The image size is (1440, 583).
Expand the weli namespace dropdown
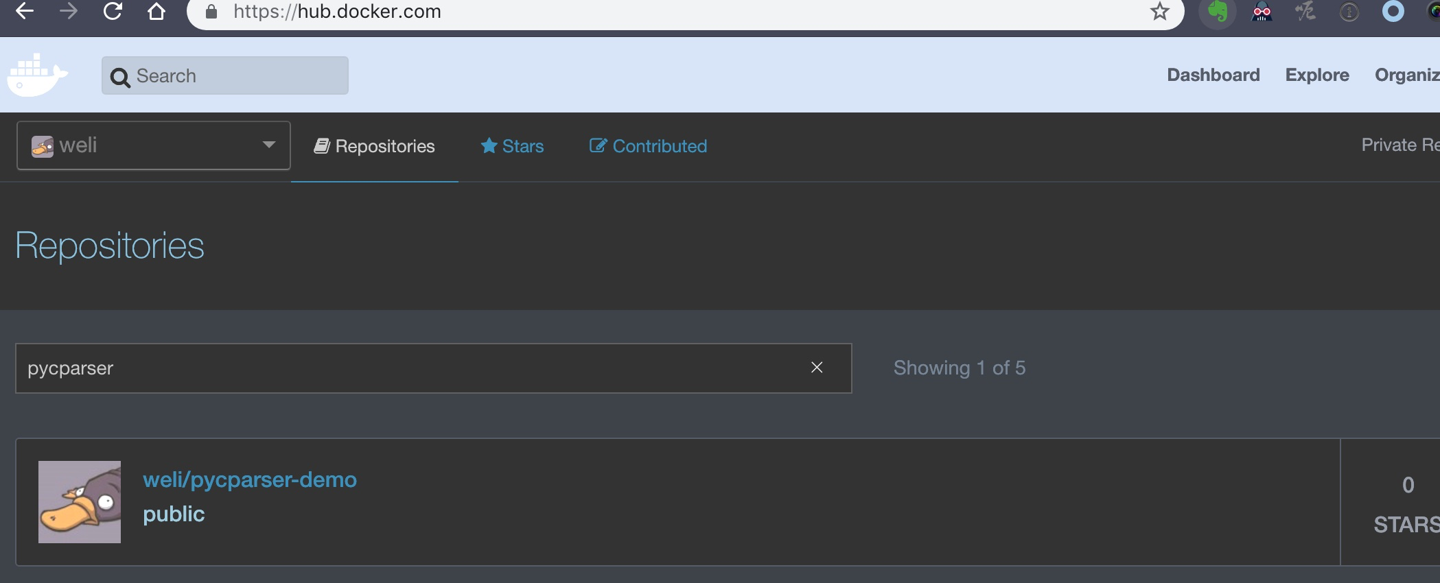154,145
